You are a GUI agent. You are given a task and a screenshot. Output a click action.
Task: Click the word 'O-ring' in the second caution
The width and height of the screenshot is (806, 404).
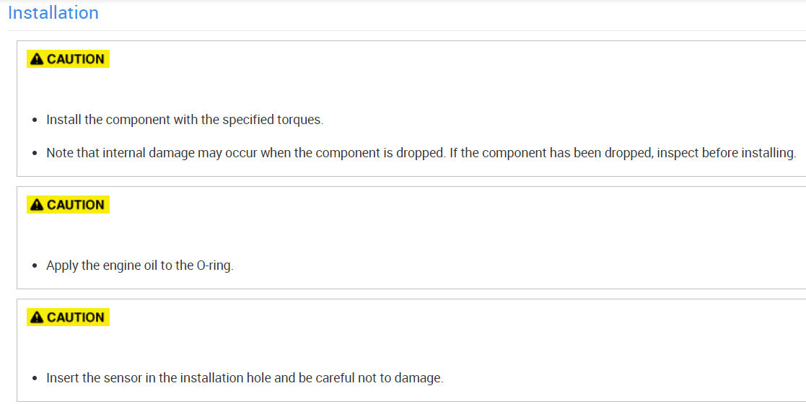pyautogui.click(x=214, y=265)
